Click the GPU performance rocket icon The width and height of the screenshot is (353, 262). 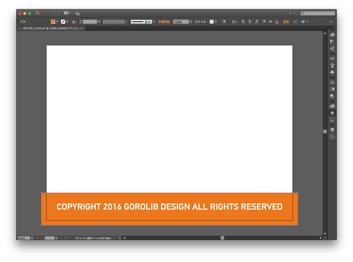tap(77, 13)
